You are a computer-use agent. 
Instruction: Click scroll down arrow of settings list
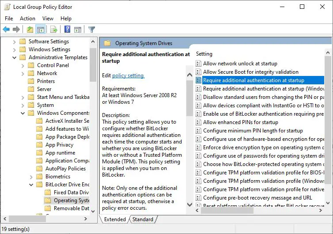pos(328,203)
